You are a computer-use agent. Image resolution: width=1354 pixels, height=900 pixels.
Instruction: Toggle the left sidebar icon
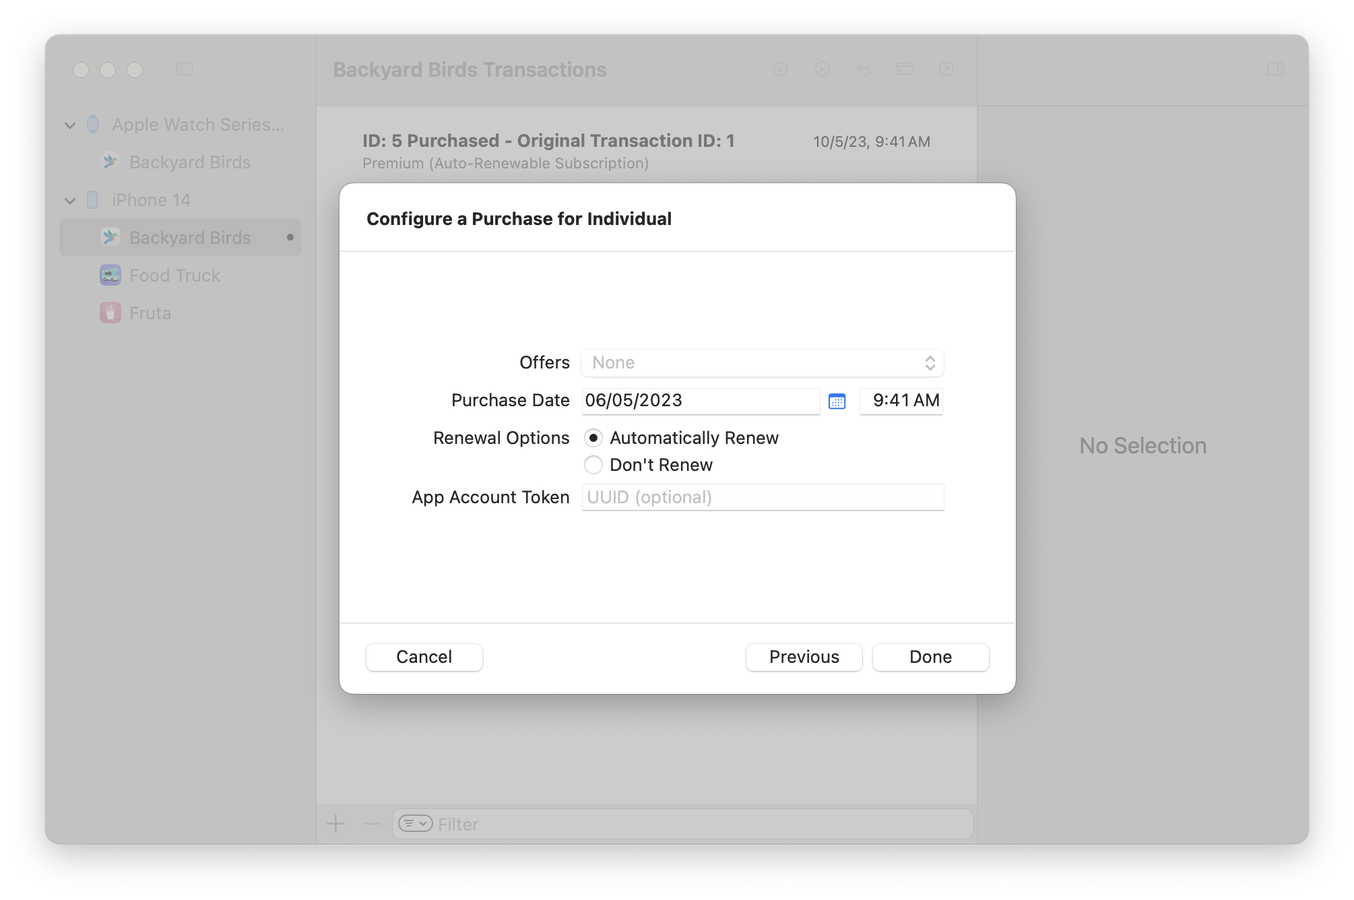pyautogui.click(x=184, y=69)
